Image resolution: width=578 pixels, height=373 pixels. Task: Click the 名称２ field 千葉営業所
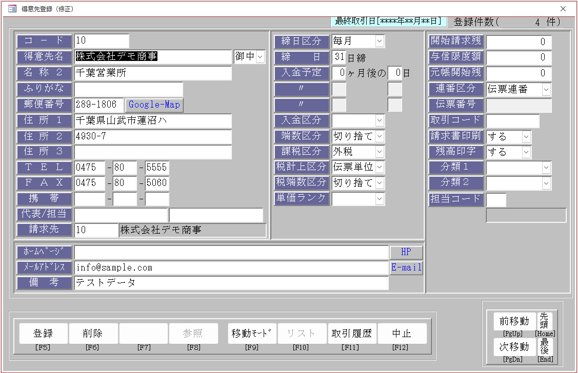(153, 73)
